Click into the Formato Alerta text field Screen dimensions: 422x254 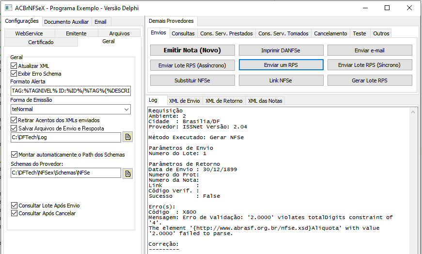coord(71,91)
